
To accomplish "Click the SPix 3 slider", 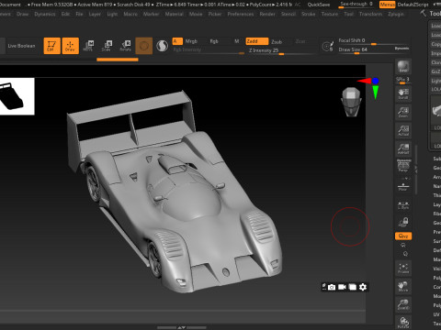I will click(402, 80).
